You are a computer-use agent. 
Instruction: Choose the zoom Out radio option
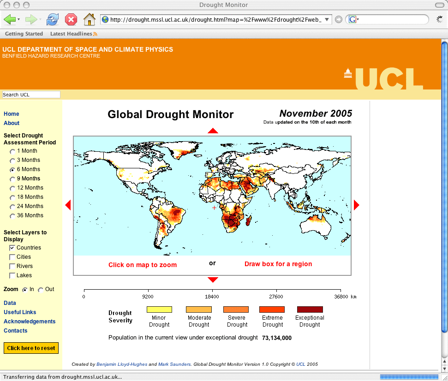(x=41, y=290)
